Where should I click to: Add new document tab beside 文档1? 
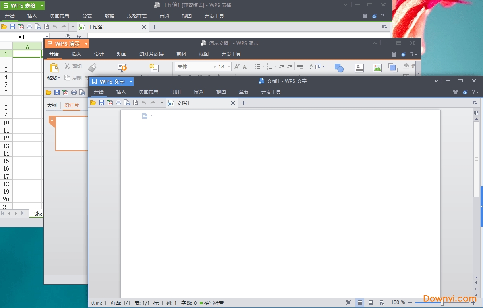243,103
